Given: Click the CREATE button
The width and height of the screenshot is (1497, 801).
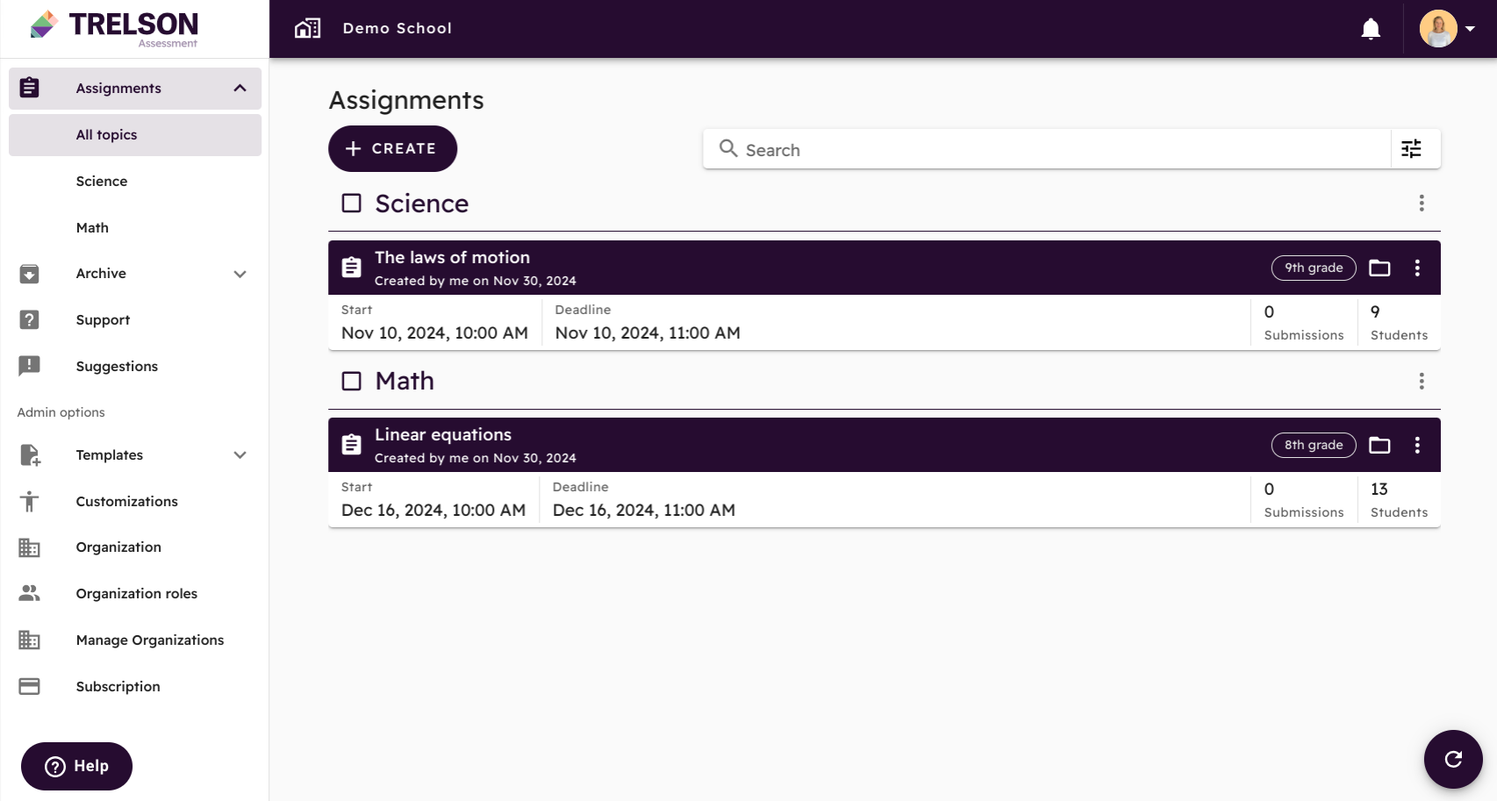Looking at the screenshot, I should 392,149.
